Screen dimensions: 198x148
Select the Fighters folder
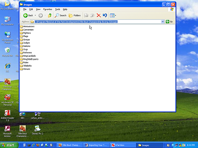[25, 33]
